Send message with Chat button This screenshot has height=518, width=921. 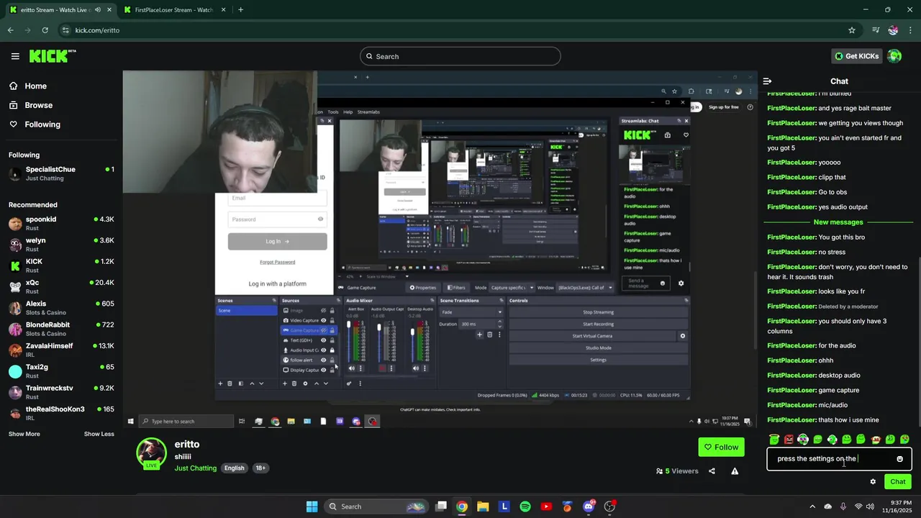(898, 482)
